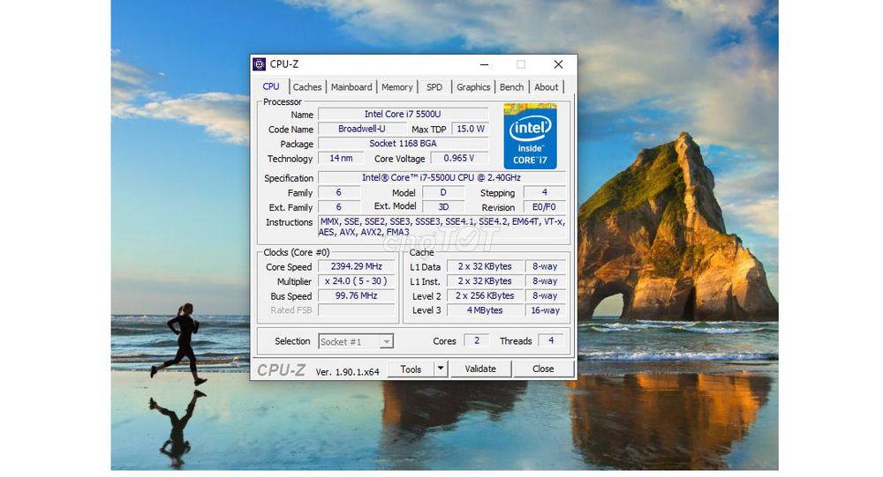Click the Bus Speed 99.76 MHz value
This screenshot has height=477, width=883.
click(x=357, y=296)
